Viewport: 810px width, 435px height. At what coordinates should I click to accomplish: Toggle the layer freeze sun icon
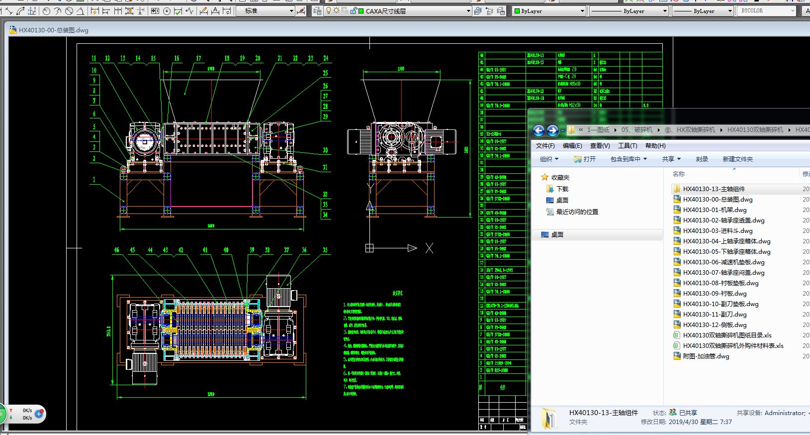pos(337,10)
